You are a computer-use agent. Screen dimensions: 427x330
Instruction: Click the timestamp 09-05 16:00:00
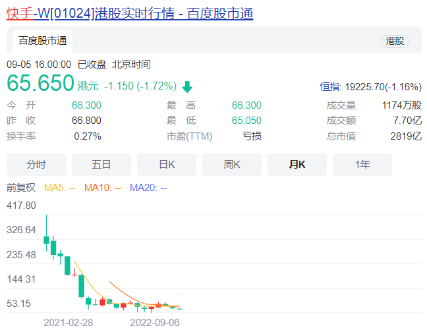click(39, 65)
